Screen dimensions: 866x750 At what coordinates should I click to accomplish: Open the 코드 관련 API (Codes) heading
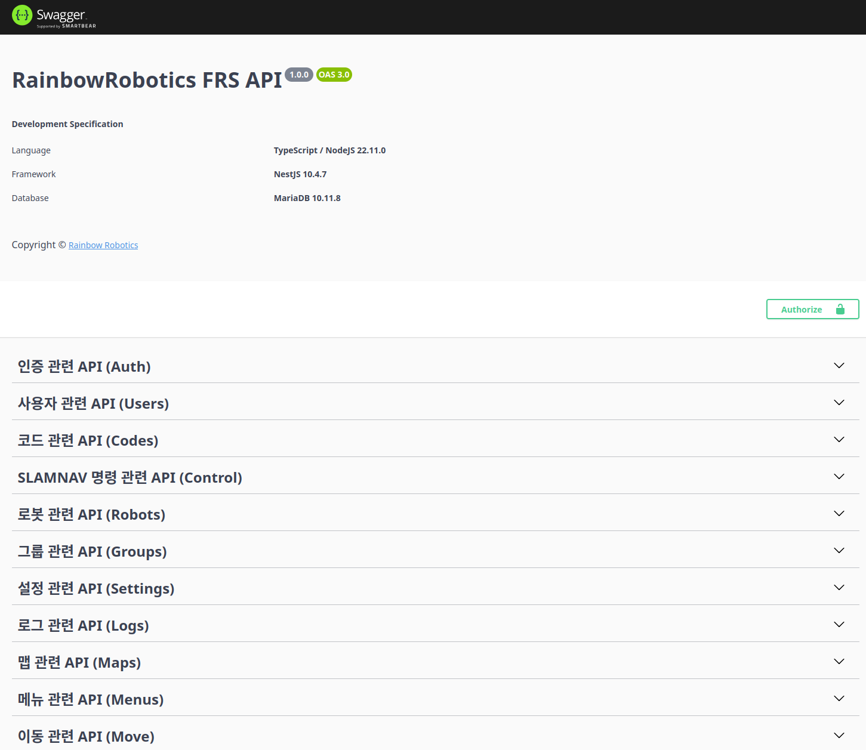pyautogui.click(x=88, y=440)
